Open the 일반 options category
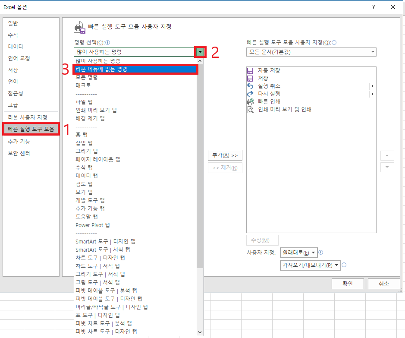The width and height of the screenshot is (405, 338). click(31, 23)
